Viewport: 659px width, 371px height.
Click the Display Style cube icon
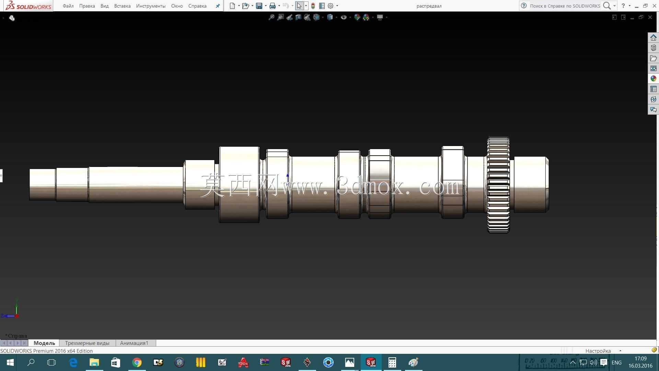330,17
